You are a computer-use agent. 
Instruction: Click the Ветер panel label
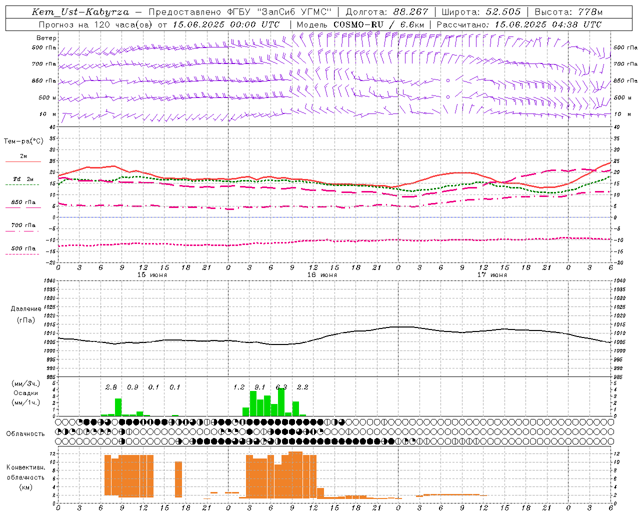coord(46,38)
